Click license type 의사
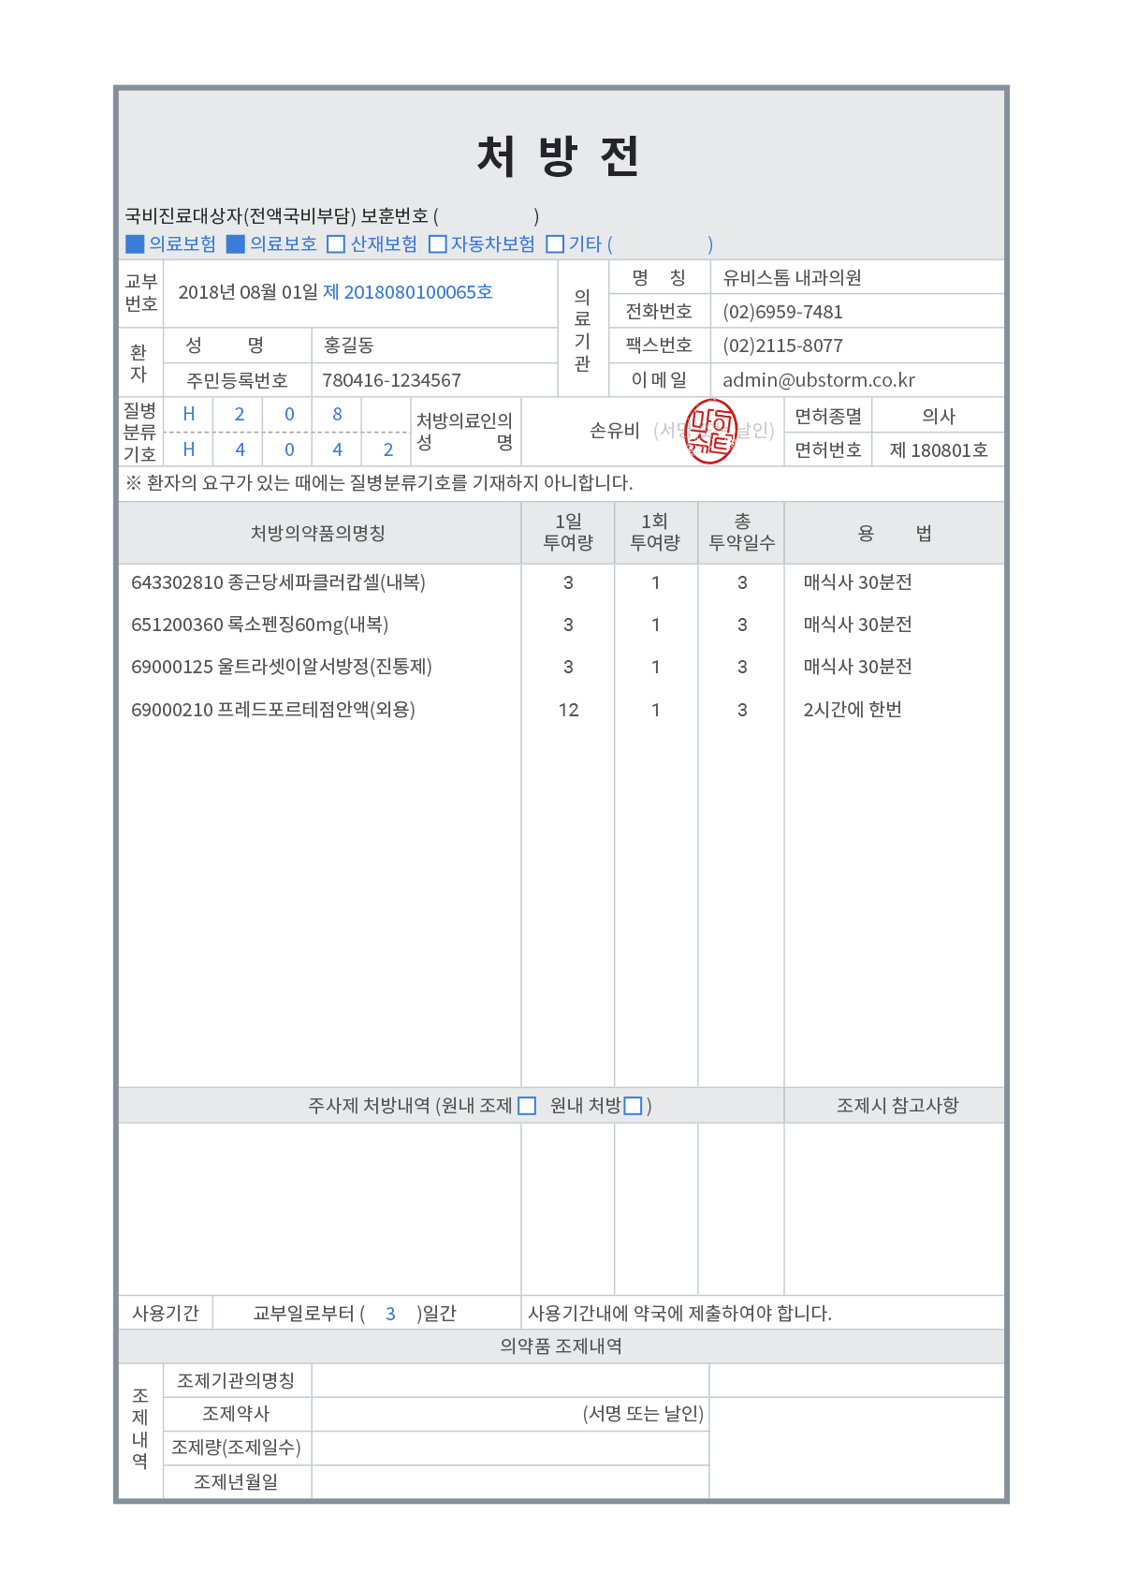The height and width of the screenshot is (1589, 1123). pos(939,416)
